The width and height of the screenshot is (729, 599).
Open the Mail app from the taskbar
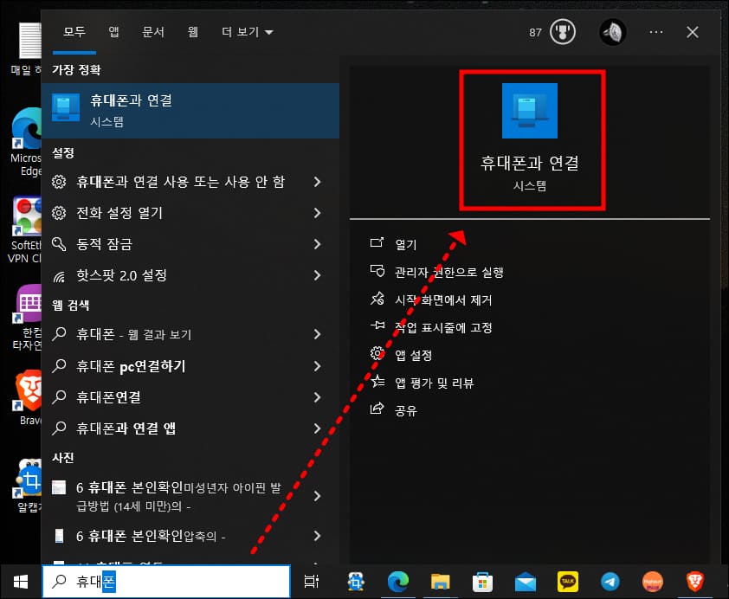[x=525, y=582]
